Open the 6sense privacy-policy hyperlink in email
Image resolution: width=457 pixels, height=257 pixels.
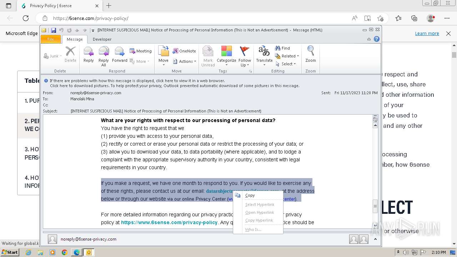[169, 222]
